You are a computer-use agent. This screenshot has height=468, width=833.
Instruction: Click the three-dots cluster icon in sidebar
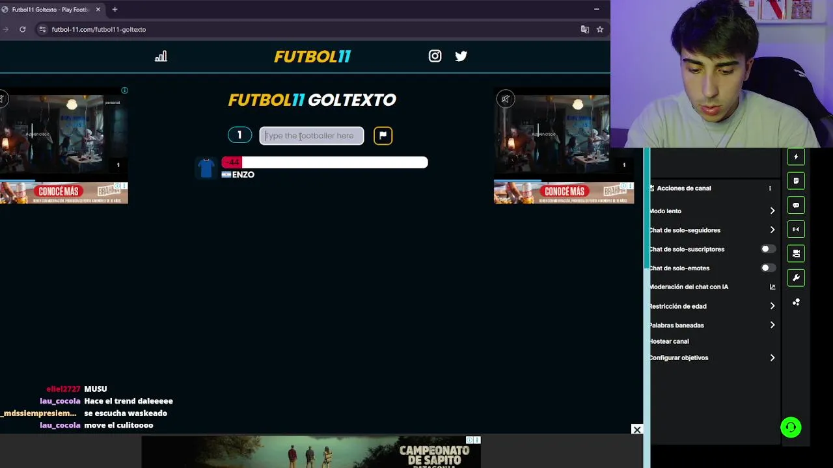[796, 302]
